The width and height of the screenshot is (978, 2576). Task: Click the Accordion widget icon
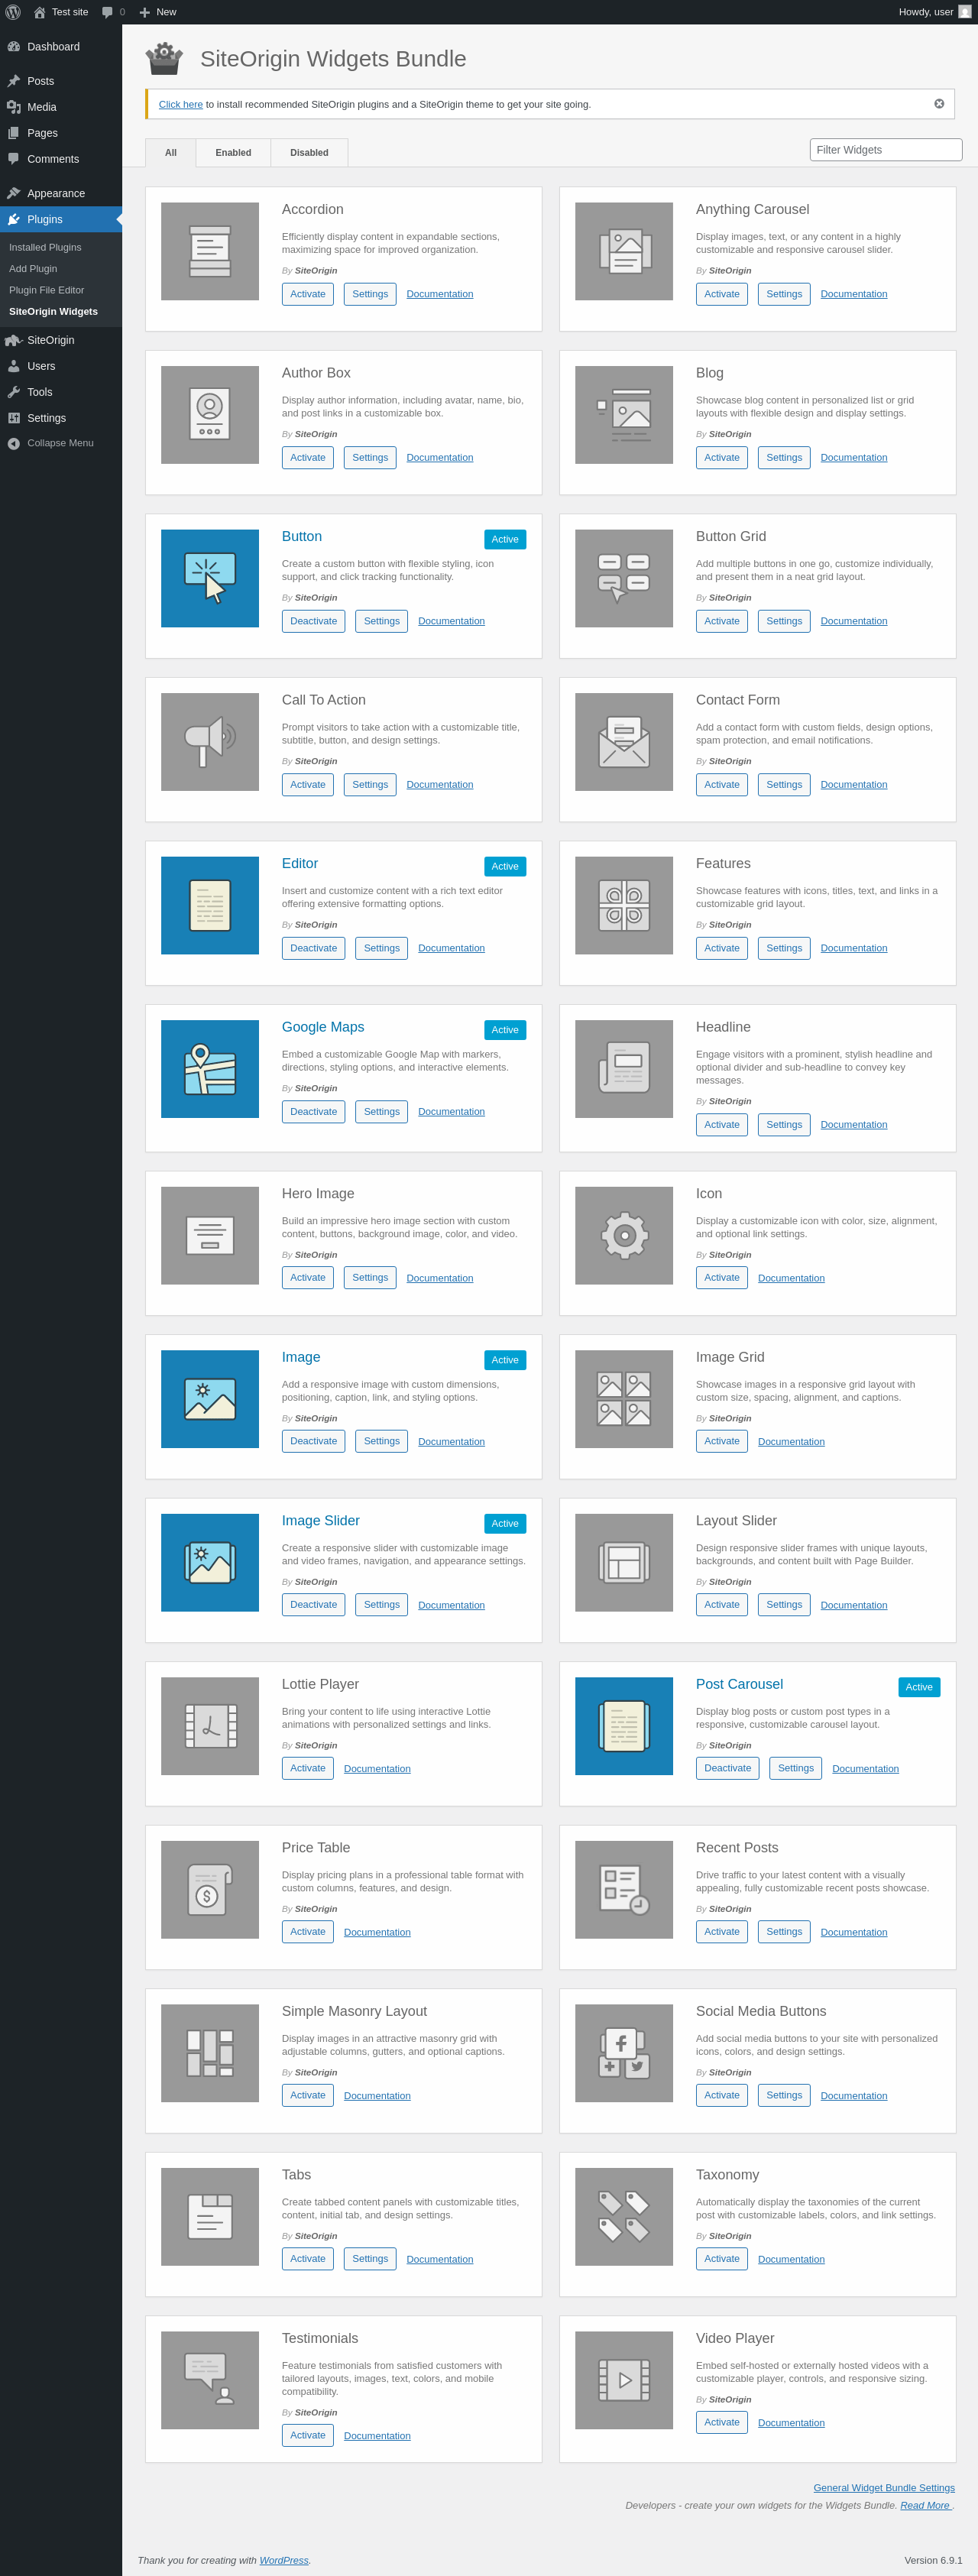210,251
